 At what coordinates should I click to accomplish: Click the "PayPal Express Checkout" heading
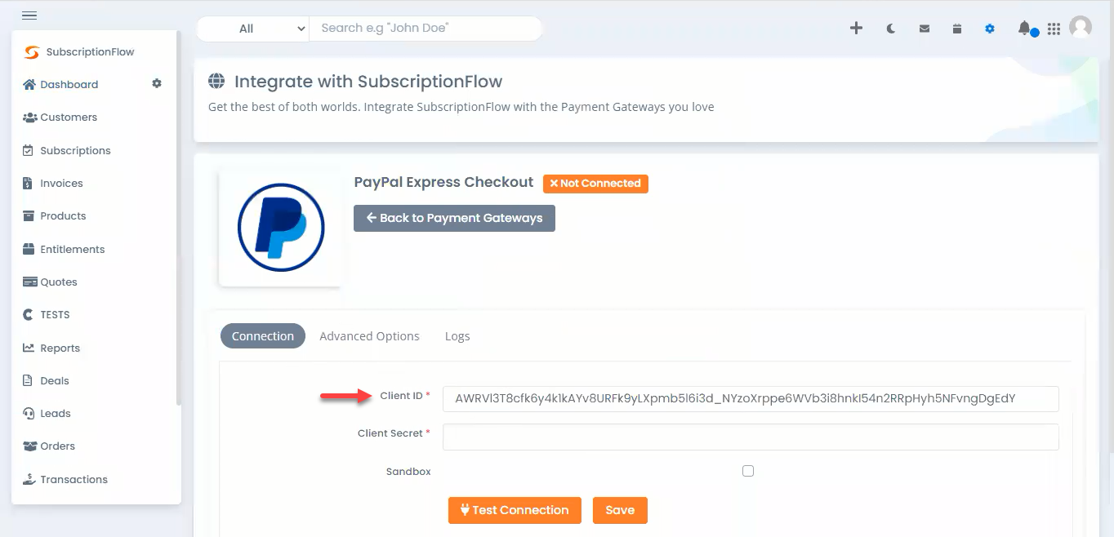click(443, 182)
